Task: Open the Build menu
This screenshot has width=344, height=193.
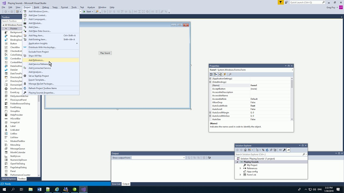Action: [36, 7]
